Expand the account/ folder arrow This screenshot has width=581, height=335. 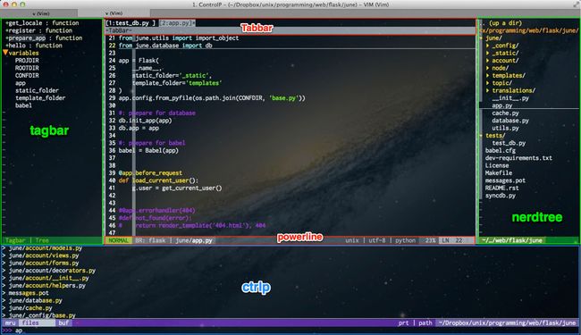[x=488, y=61]
